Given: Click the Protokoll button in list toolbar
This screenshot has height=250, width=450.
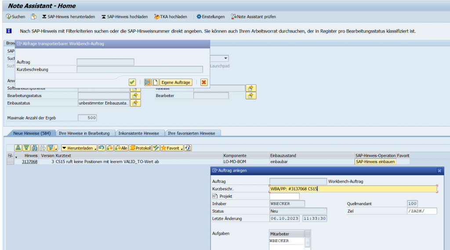Looking at the screenshot, I should point(140,148).
